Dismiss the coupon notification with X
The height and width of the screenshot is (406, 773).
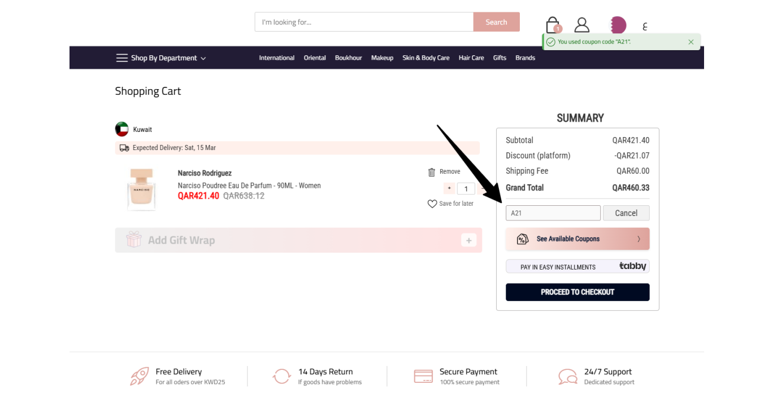click(691, 42)
